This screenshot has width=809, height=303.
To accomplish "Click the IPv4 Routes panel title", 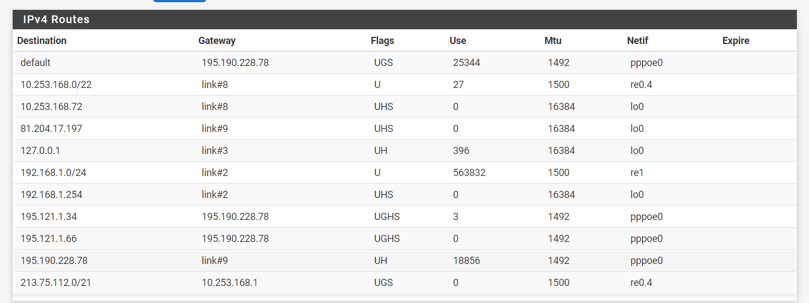I will 56,20.
